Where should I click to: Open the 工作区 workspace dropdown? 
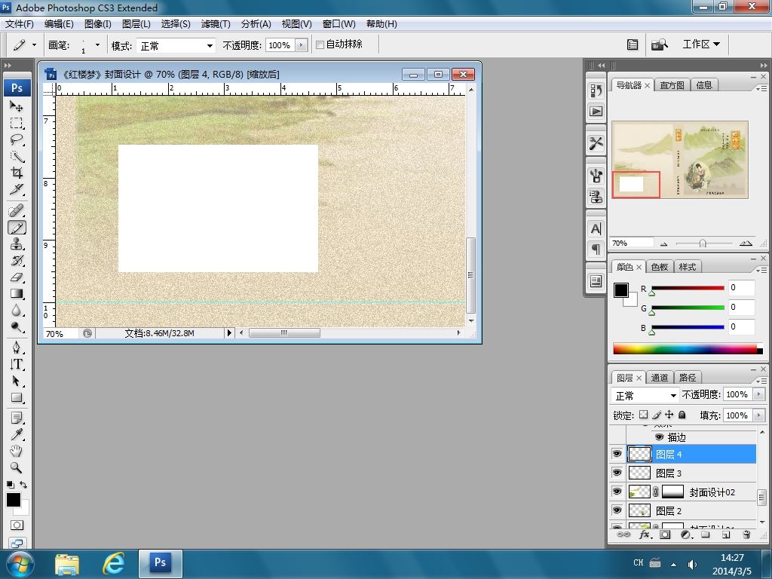point(701,44)
